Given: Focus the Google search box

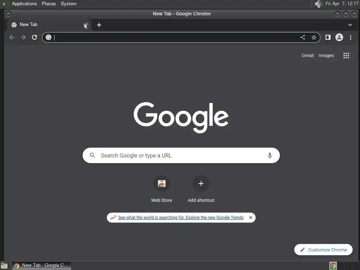Looking at the screenshot, I should click(x=181, y=155).
